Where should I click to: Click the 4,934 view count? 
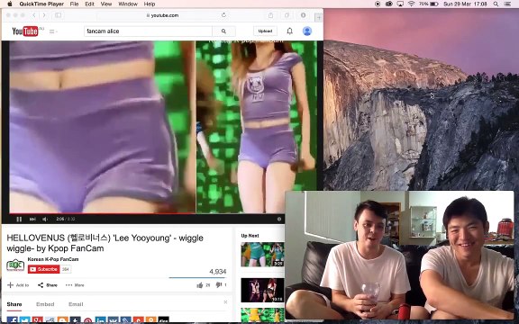218,272
